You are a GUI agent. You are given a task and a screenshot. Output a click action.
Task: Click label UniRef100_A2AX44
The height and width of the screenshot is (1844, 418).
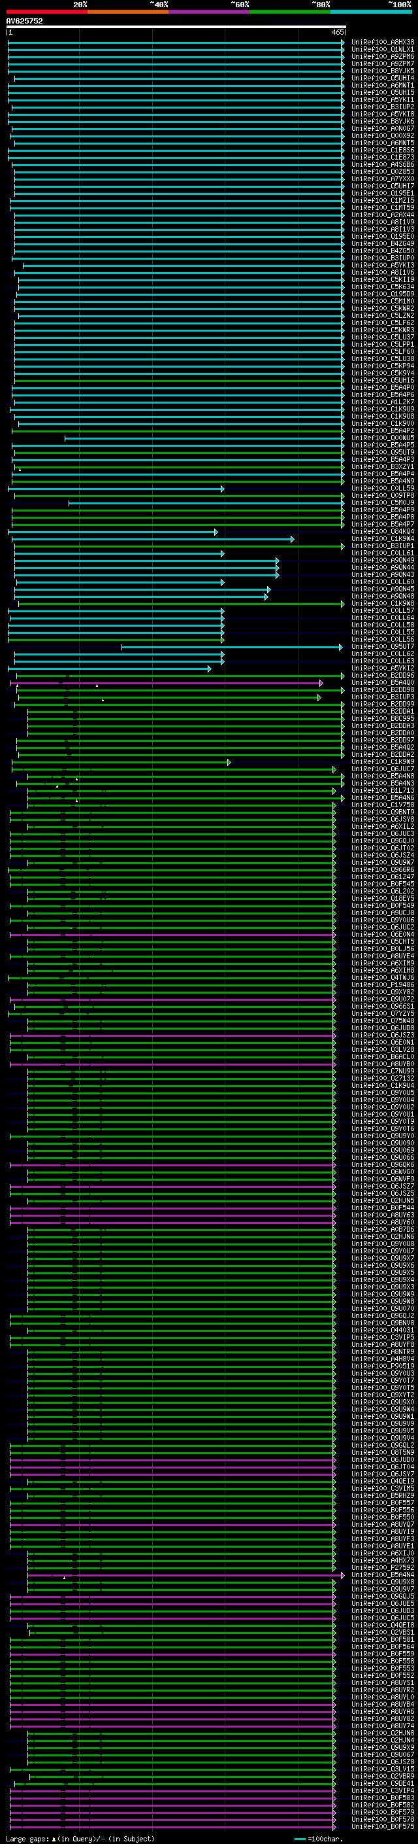pos(383,215)
